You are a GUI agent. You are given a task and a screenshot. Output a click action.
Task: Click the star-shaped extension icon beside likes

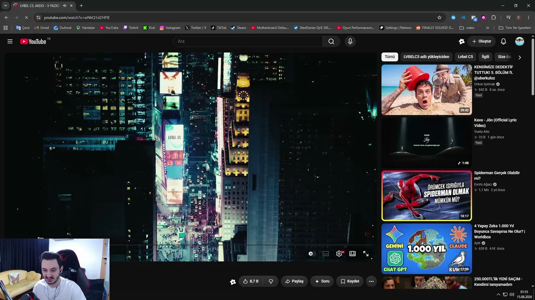[233, 282]
